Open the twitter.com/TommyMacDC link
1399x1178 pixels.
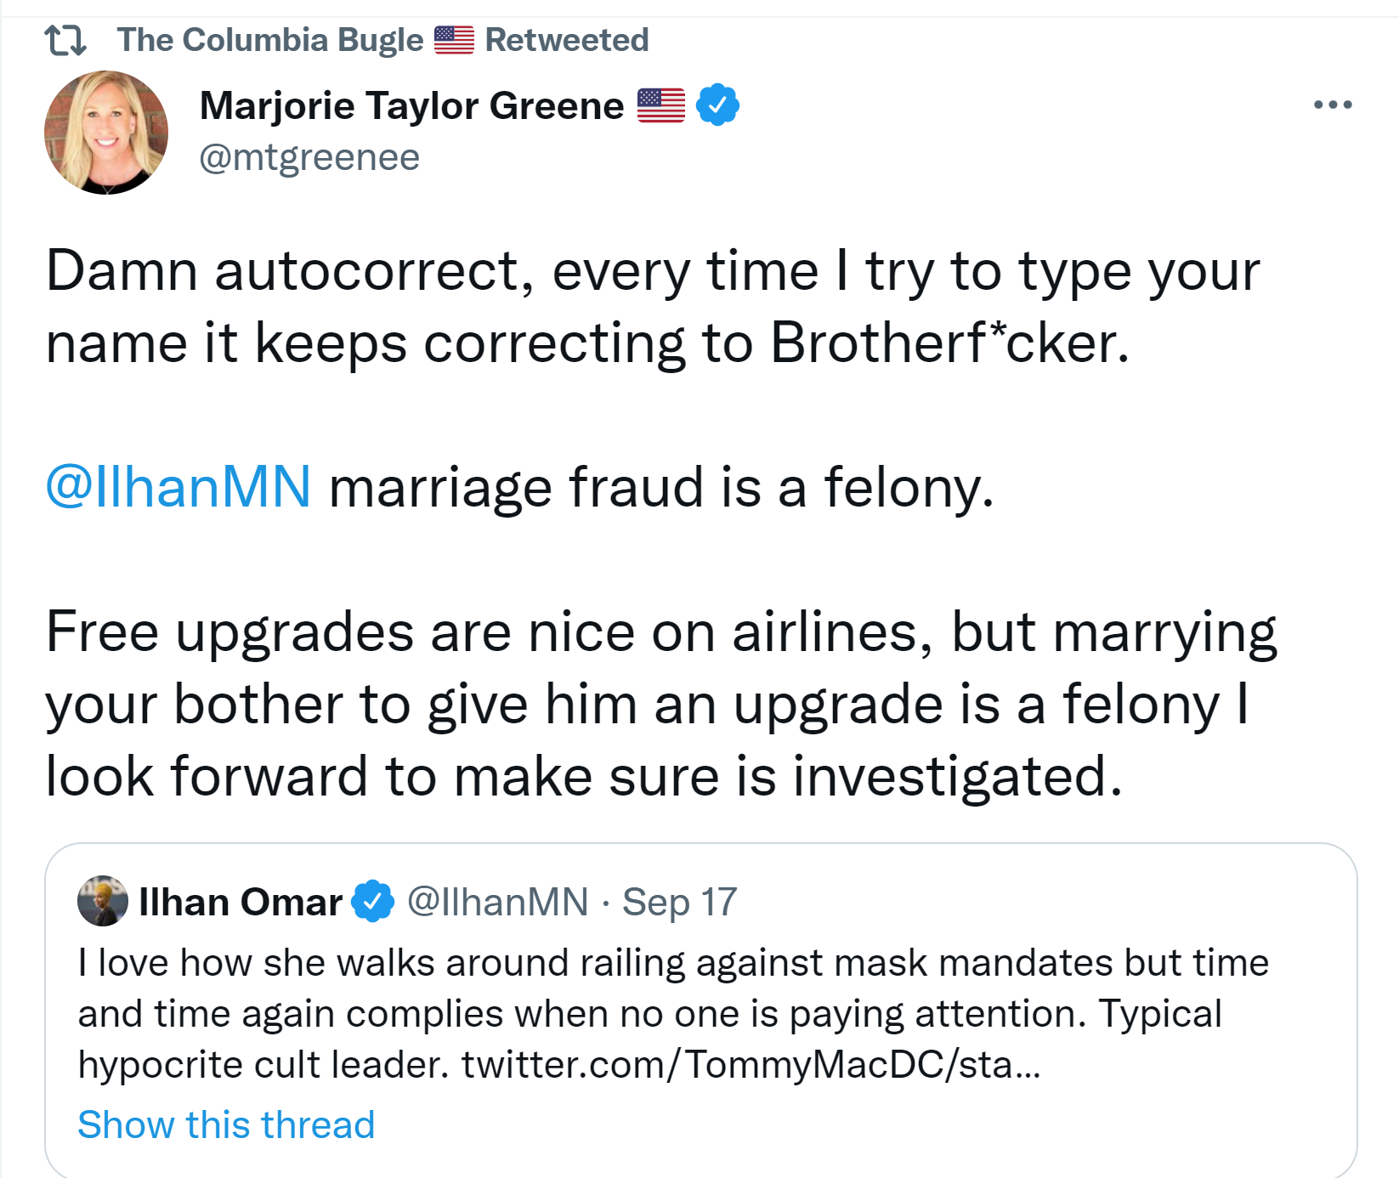tap(750, 1064)
